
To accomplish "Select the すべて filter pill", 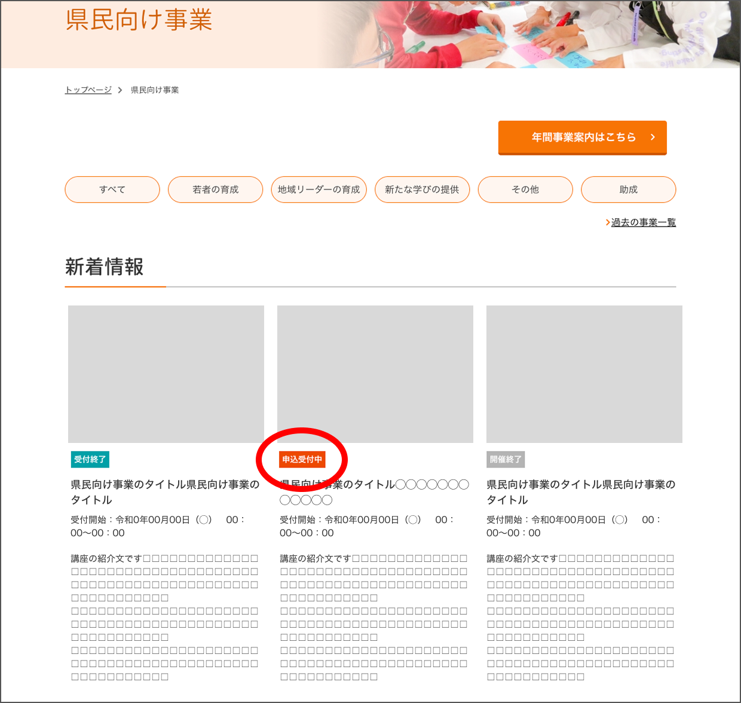I will pyautogui.click(x=112, y=189).
